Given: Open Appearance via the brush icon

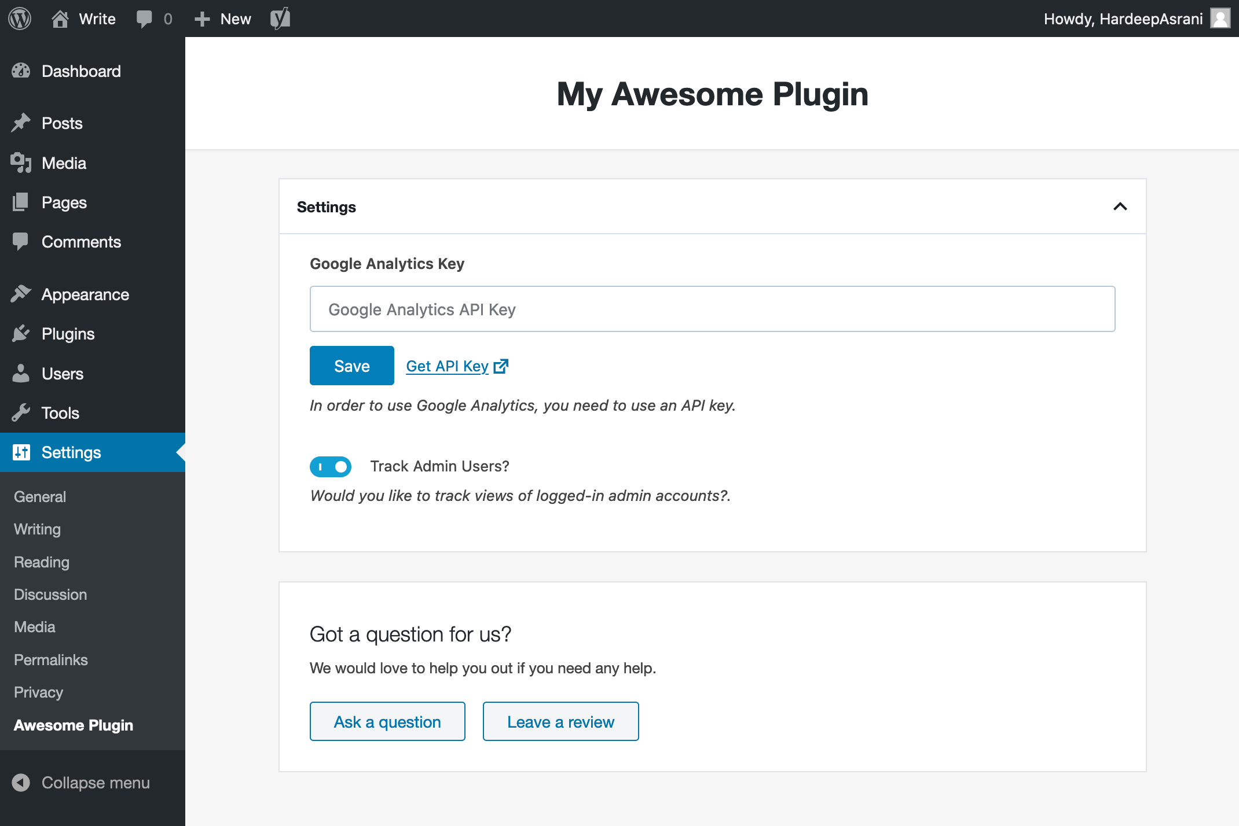Looking at the screenshot, I should pos(21,294).
